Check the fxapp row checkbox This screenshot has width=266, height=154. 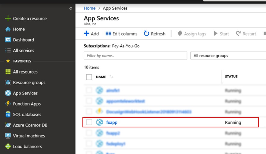tap(89, 122)
